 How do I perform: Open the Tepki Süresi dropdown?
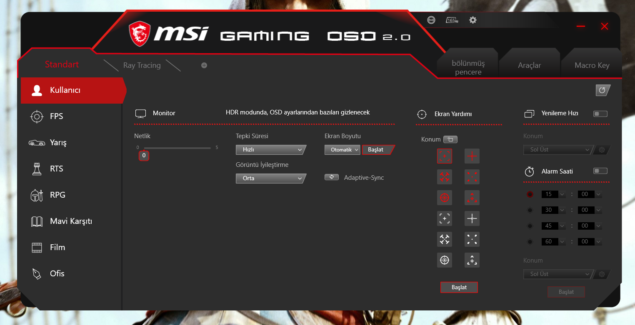(x=271, y=150)
